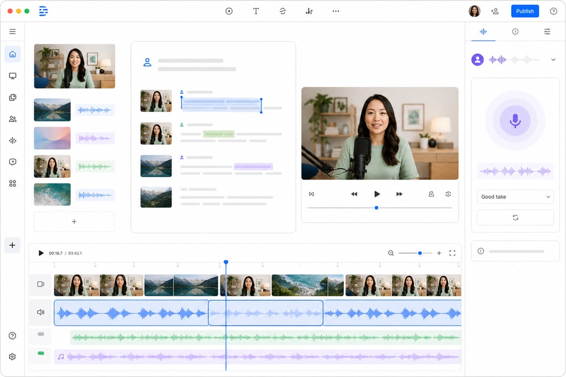This screenshot has height=377, width=566.
Task: Open the more options ellipsis menu
Action: (x=336, y=11)
